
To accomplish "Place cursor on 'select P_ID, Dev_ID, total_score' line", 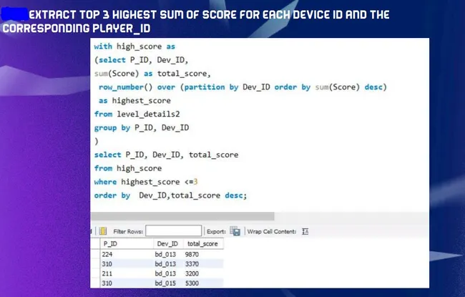I will tap(166, 155).
